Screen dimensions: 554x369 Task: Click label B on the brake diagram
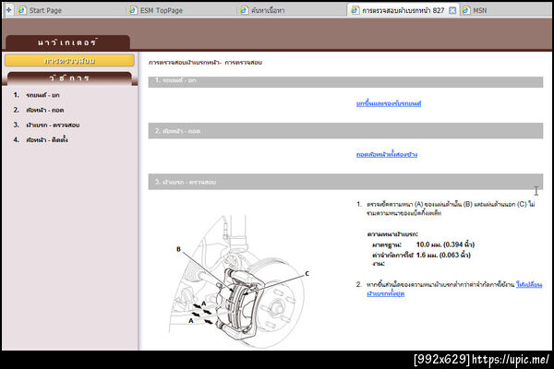click(178, 249)
